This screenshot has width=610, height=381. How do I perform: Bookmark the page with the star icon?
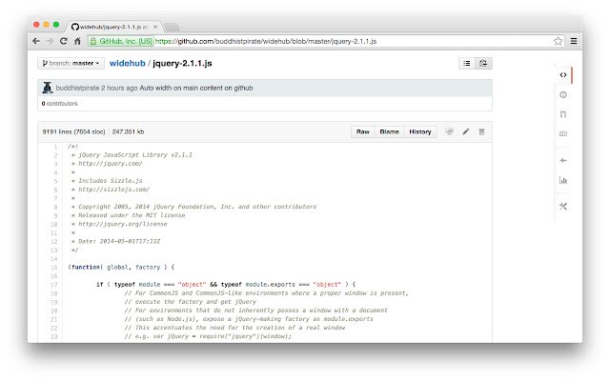click(558, 41)
